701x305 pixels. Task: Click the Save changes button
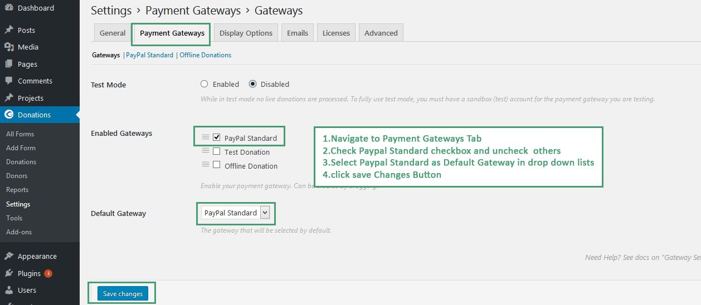tap(123, 293)
